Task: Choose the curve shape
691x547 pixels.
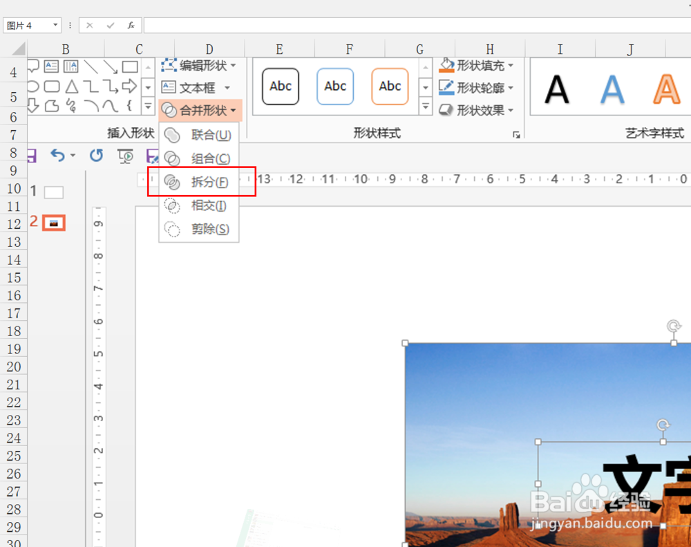Action: (x=110, y=106)
